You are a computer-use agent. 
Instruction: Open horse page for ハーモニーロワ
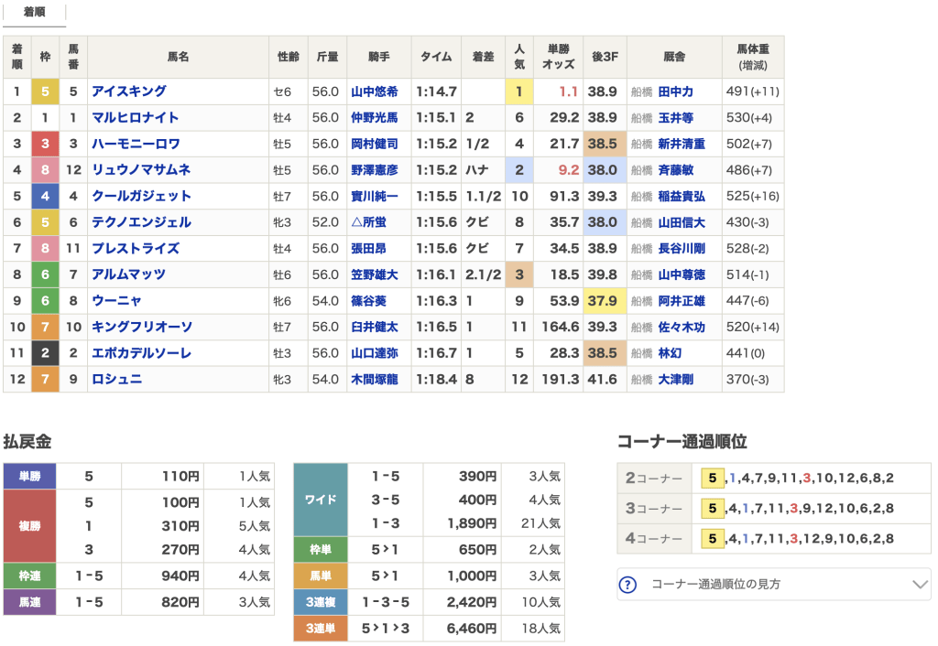136,144
